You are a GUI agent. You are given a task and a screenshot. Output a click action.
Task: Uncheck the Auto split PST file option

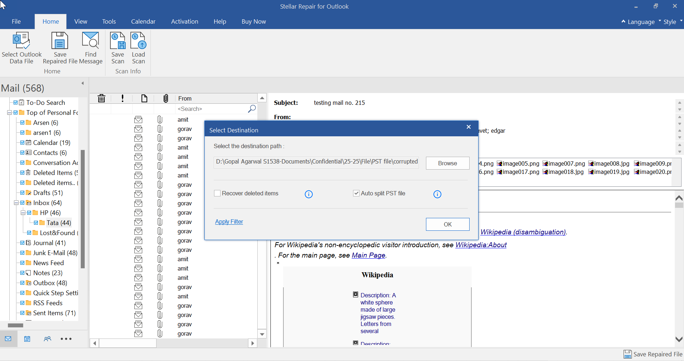point(356,193)
